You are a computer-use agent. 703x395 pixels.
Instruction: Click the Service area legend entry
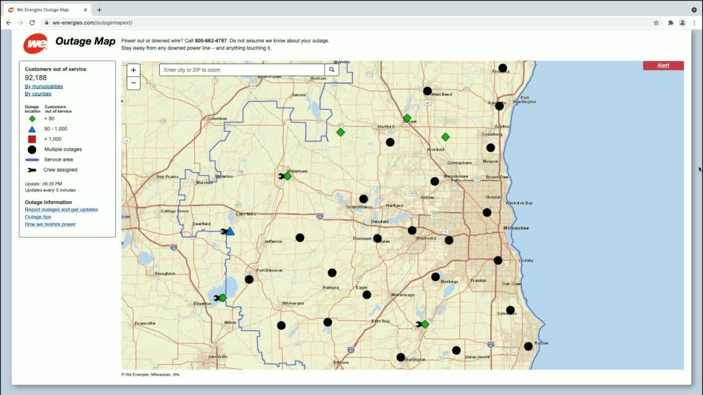(49, 160)
